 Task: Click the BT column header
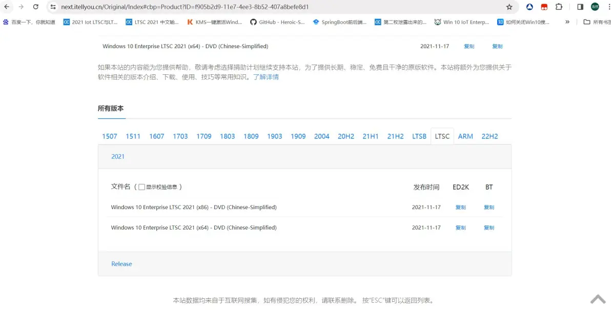[x=489, y=188]
